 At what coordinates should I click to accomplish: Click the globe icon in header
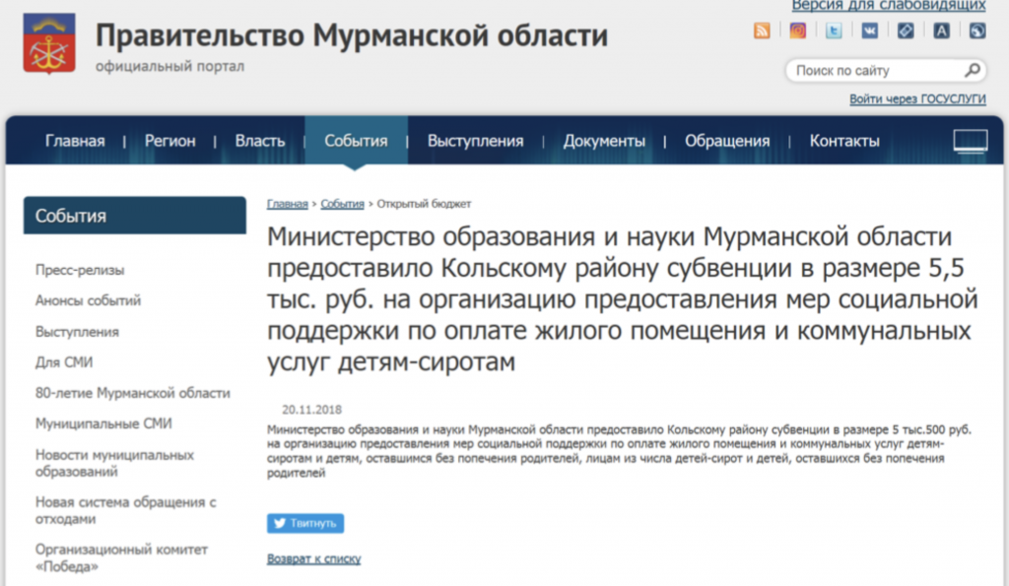tap(976, 31)
